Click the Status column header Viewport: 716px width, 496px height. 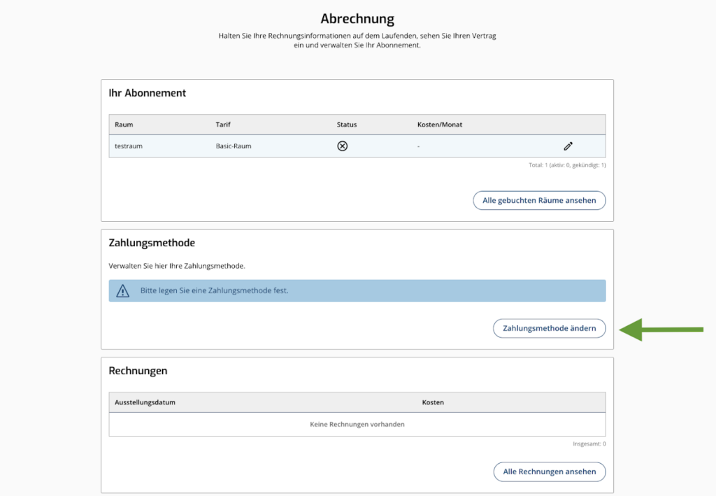pyautogui.click(x=346, y=125)
